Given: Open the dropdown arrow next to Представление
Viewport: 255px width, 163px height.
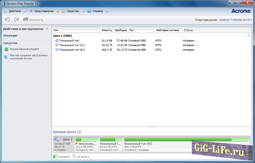Looking at the screenshot, I should pos(57,11).
